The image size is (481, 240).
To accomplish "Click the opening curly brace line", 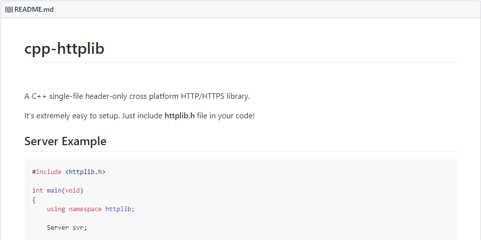I will pos(34,200).
